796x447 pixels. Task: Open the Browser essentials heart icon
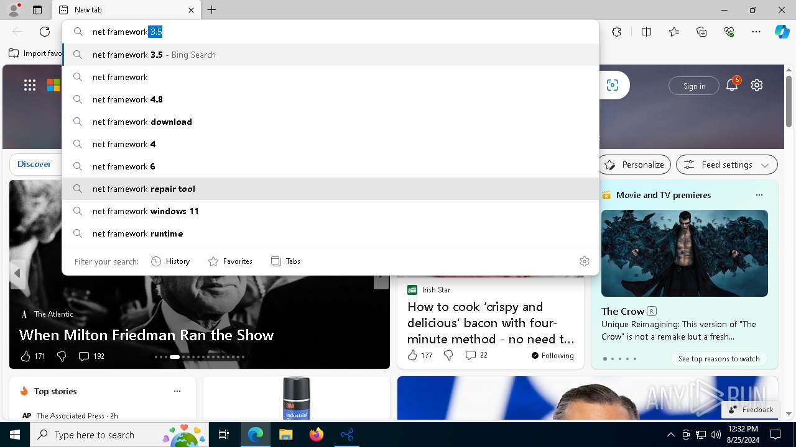[729, 32]
